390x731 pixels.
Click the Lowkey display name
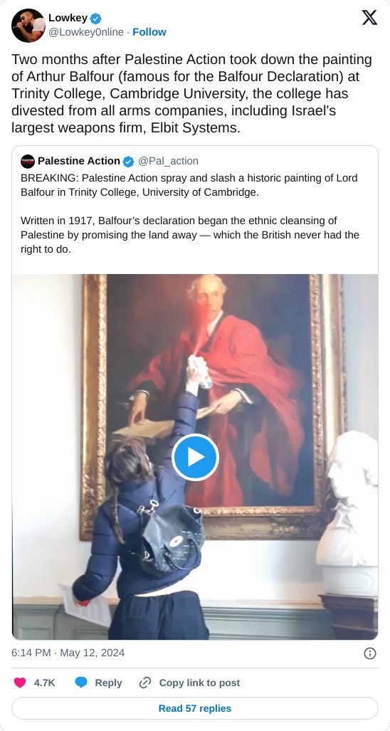pyautogui.click(x=68, y=19)
